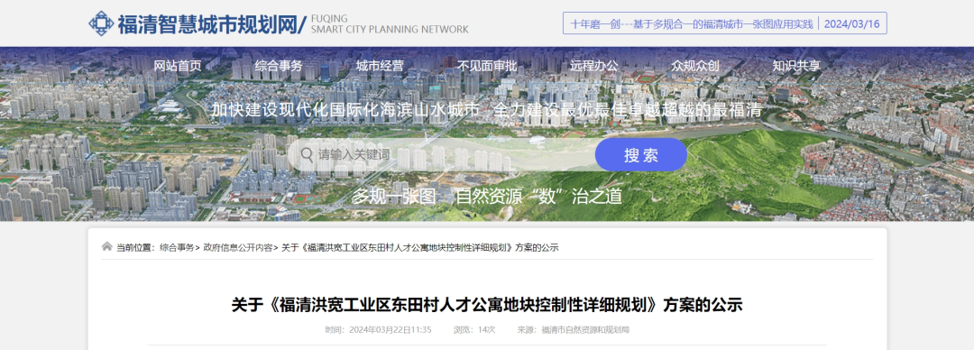
Task: Click the FUQING SMART CITY PLANNING NETWORK text
Action: coord(390,23)
